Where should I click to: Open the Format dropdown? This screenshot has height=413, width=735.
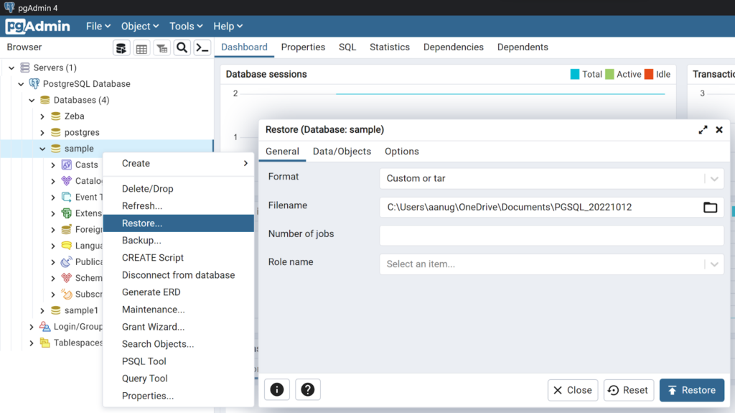coord(551,179)
